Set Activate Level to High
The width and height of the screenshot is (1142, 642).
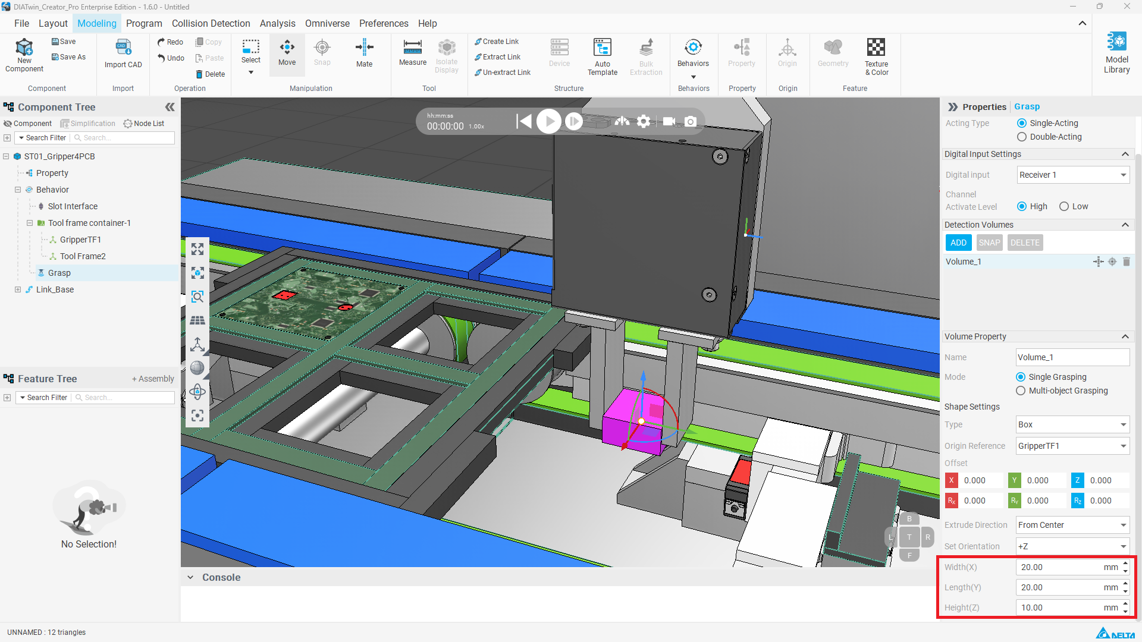click(1032, 206)
